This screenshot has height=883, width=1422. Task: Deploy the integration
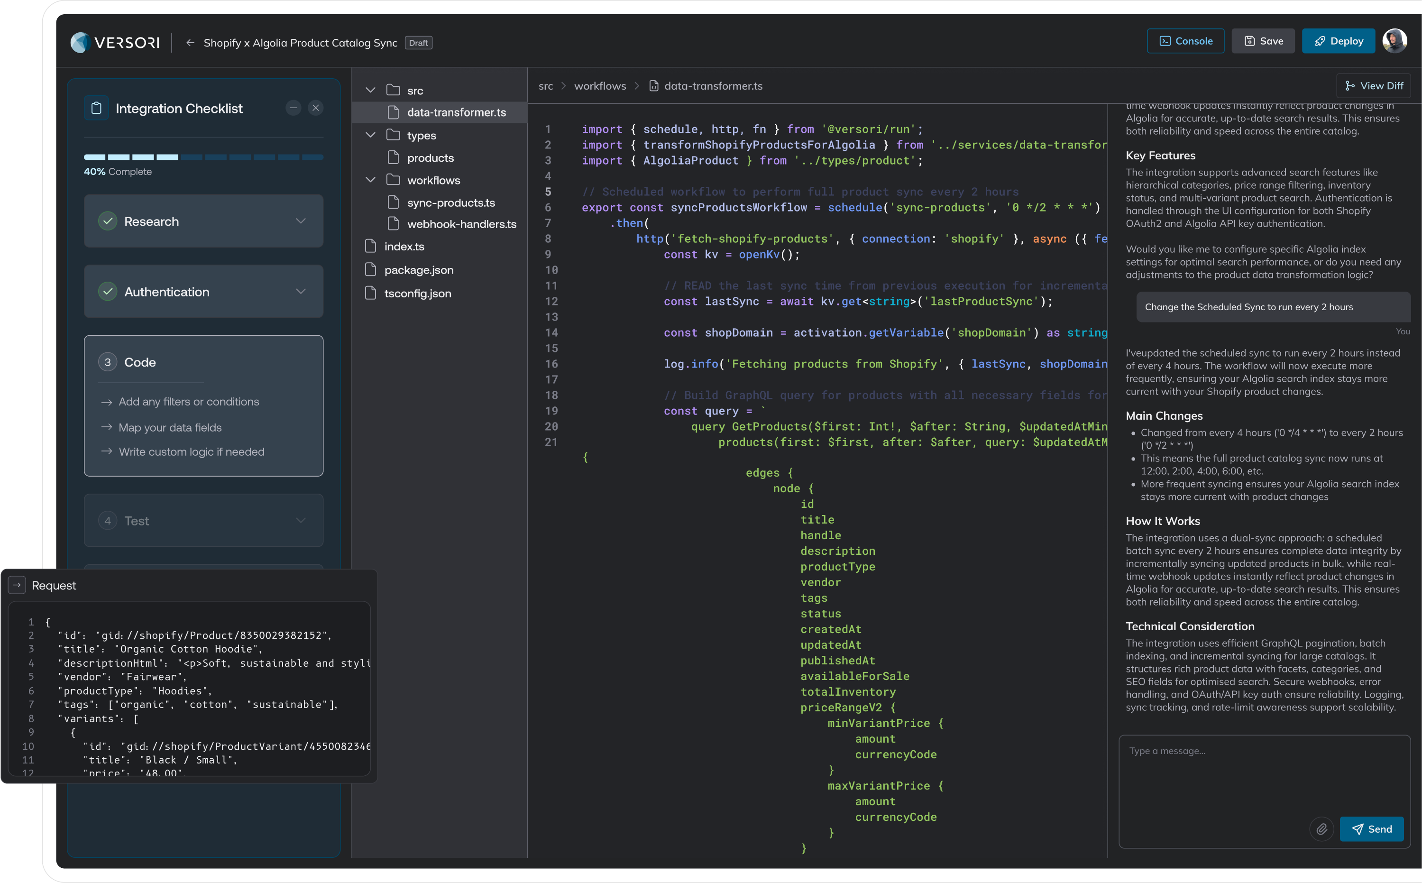[1339, 41]
